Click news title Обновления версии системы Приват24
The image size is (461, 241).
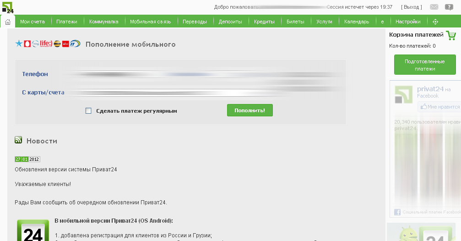pos(66,170)
